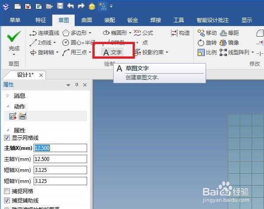The height and width of the screenshot is (209, 264).
Task: Switch to the 钣金 ribbon tab
Action: tap(133, 20)
